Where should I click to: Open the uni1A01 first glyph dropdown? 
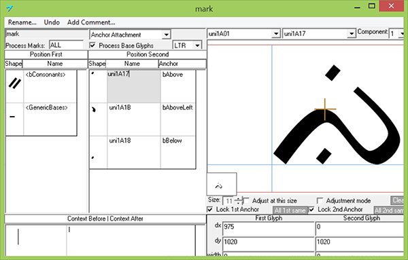click(275, 34)
